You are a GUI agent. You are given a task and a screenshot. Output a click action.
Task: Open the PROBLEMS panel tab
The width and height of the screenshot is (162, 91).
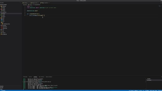click(x=25, y=77)
